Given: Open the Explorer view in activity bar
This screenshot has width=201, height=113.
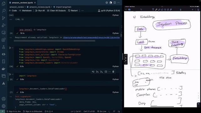Looking at the screenshot, I should pyautogui.click(x=3, y=3).
